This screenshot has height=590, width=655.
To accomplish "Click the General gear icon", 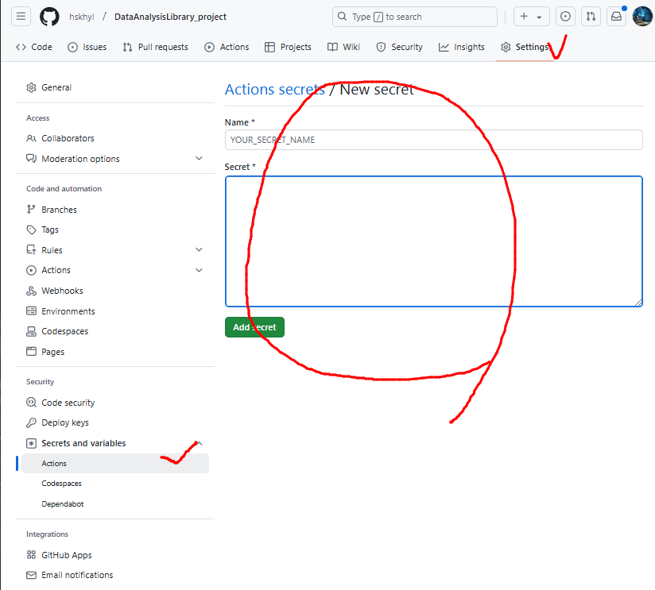I will click(x=31, y=87).
